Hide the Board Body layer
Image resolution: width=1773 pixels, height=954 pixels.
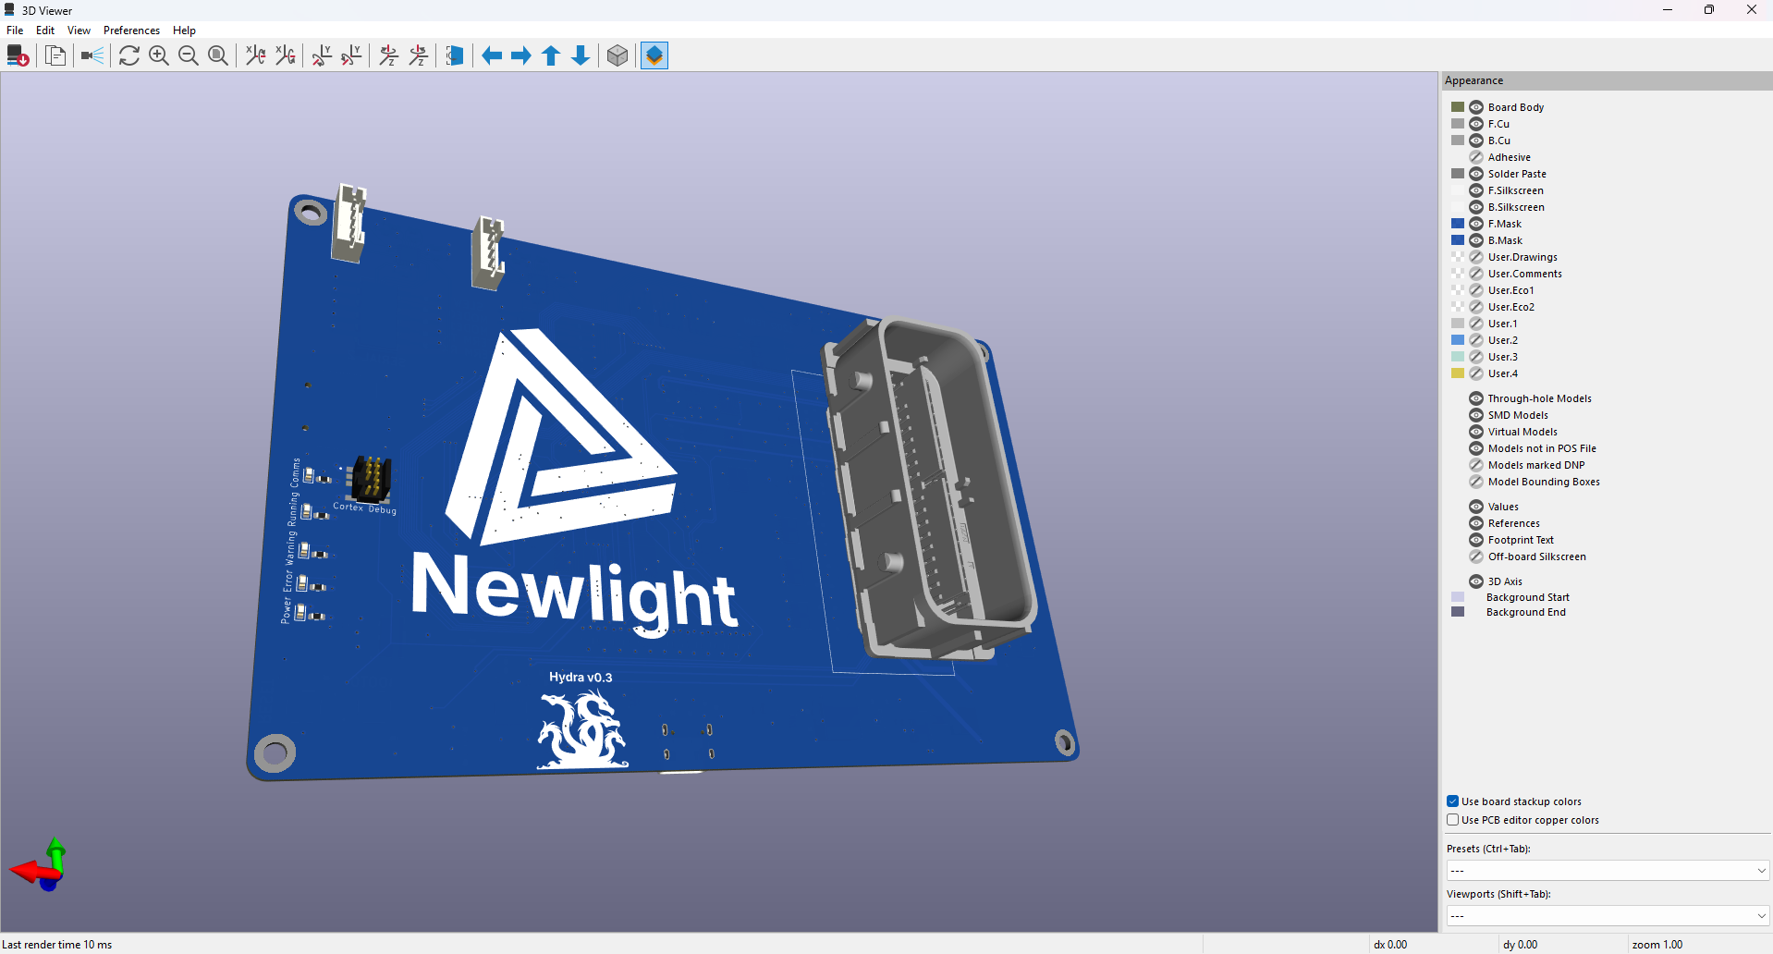[x=1476, y=107]
